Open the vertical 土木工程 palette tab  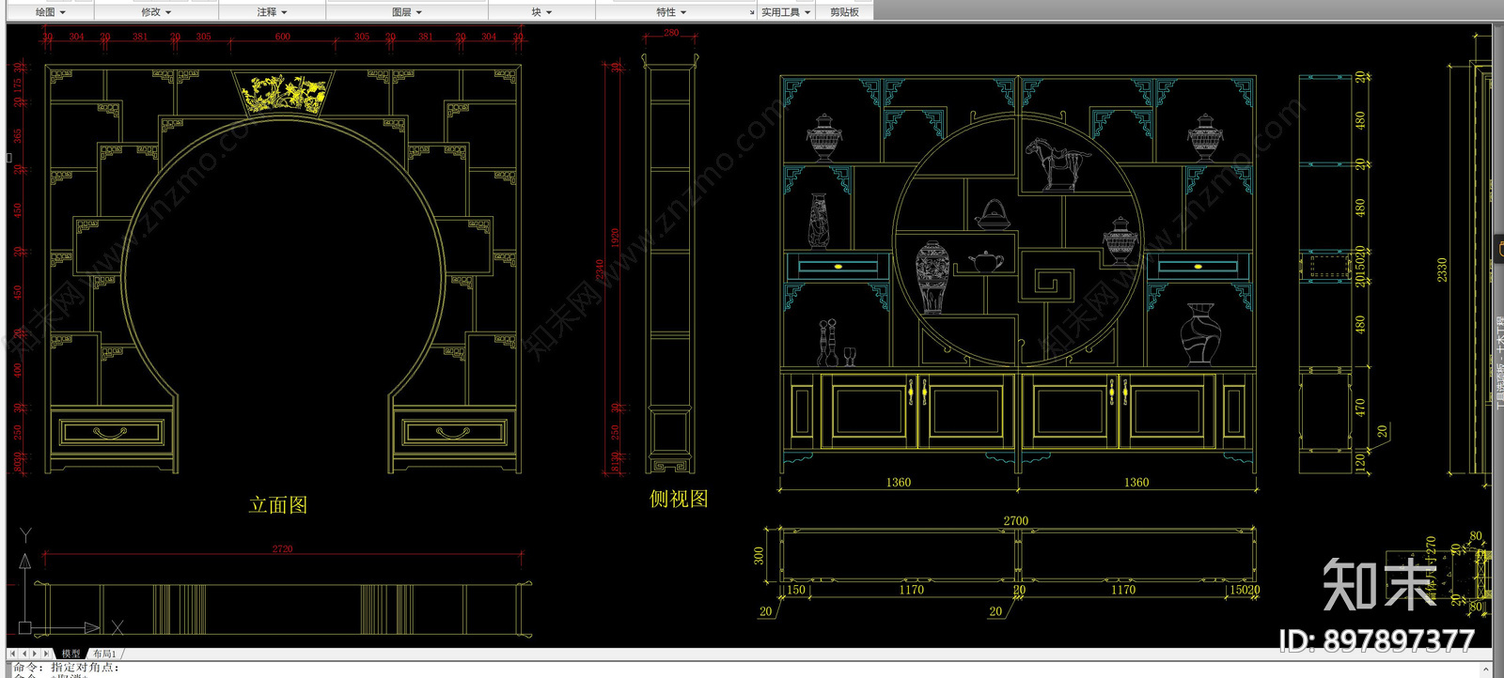point(1499,362)
